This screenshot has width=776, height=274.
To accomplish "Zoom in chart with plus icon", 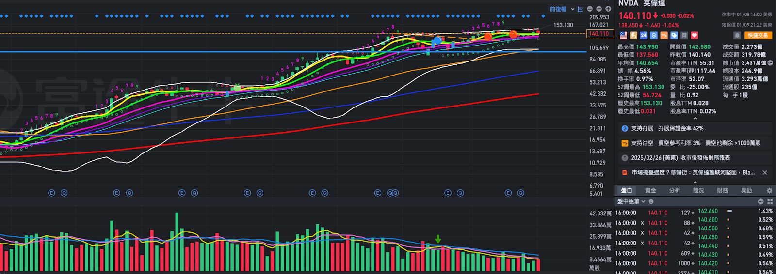I will click(x=608, y=9).
